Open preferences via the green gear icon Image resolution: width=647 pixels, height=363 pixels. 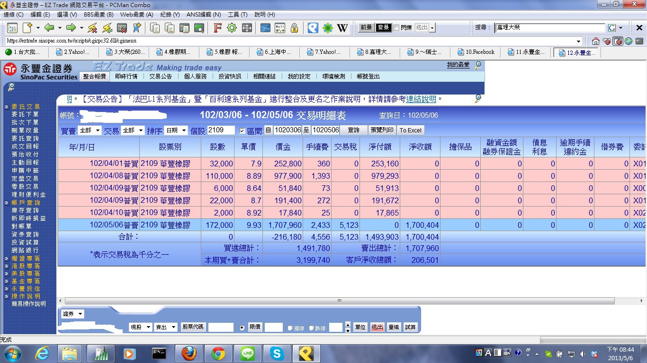pos(232,28)
